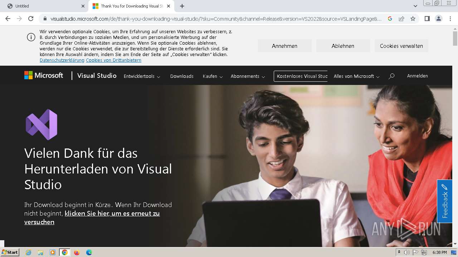Open Visual Studio home link

pos(97,76)
